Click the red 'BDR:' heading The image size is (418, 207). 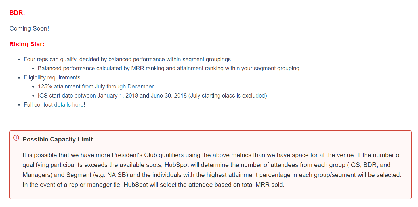tap(17, 13)
